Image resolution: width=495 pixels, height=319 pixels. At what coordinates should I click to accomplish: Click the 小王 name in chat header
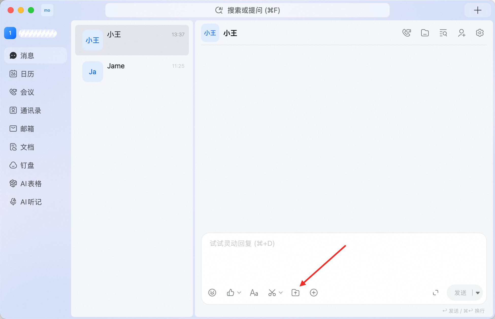pos(230,33)
